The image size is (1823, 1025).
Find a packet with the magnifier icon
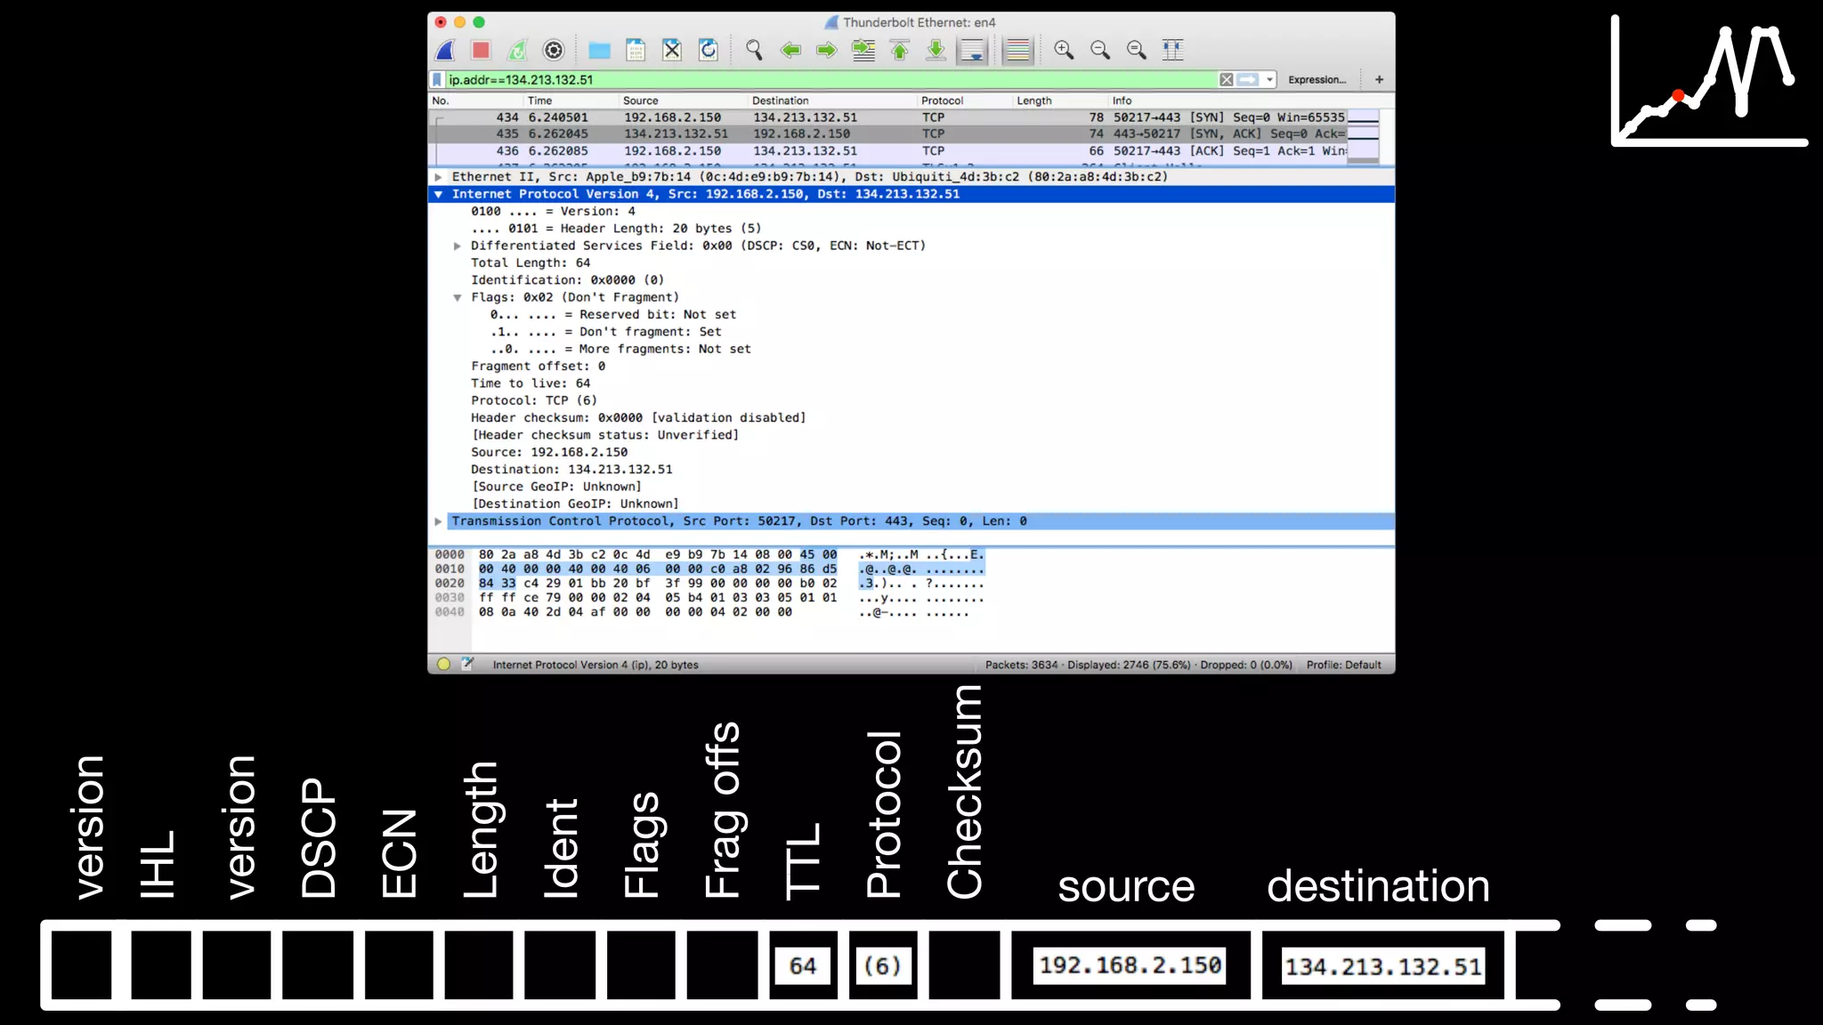pos(754,50)
